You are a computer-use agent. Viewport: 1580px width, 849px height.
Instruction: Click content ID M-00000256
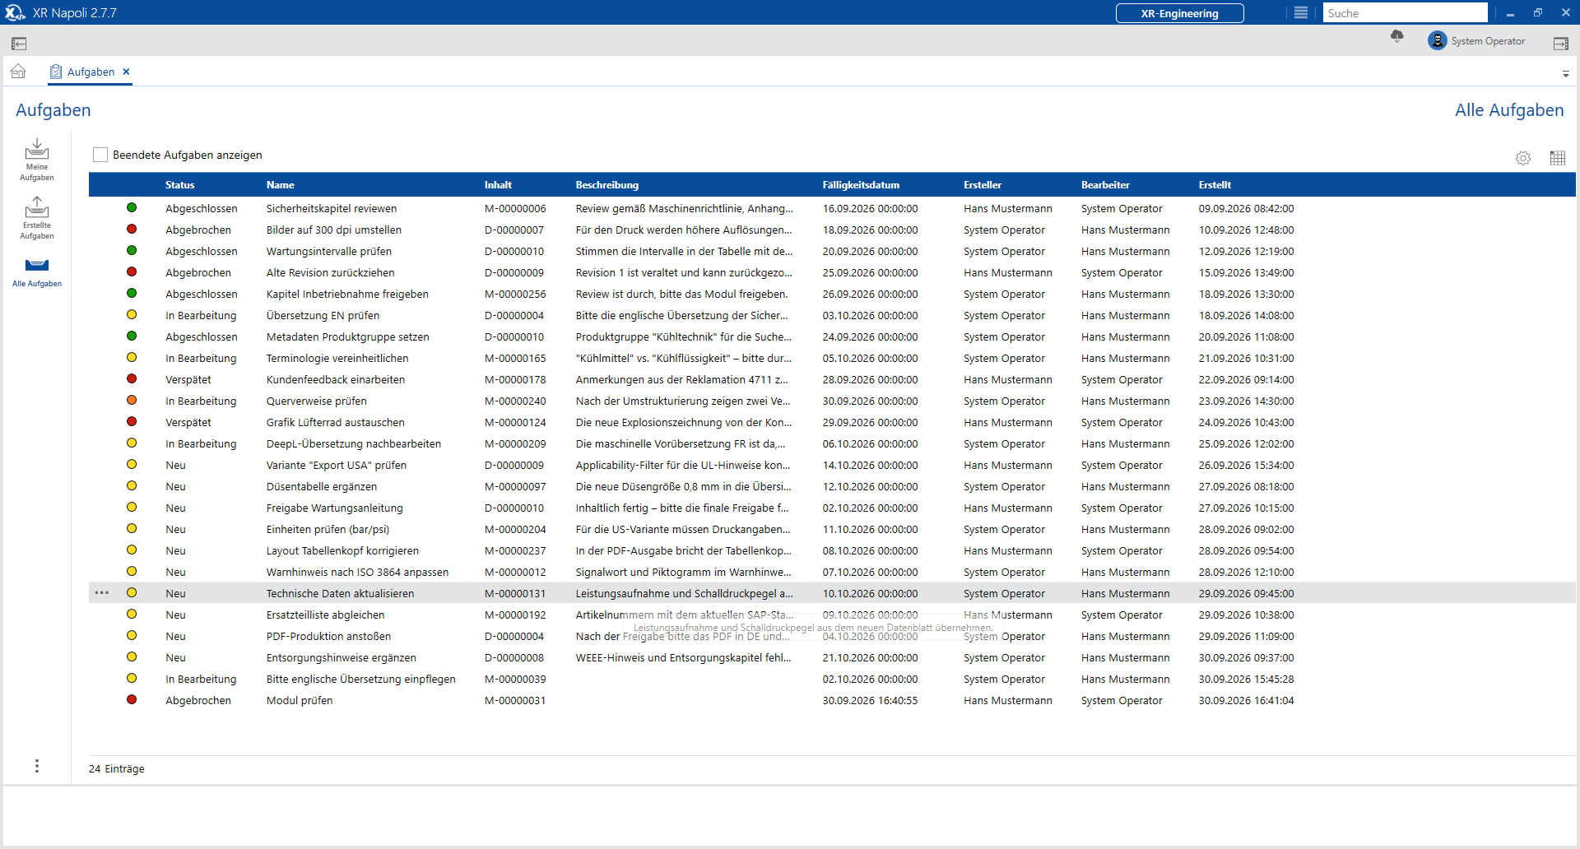coord(515,295)
